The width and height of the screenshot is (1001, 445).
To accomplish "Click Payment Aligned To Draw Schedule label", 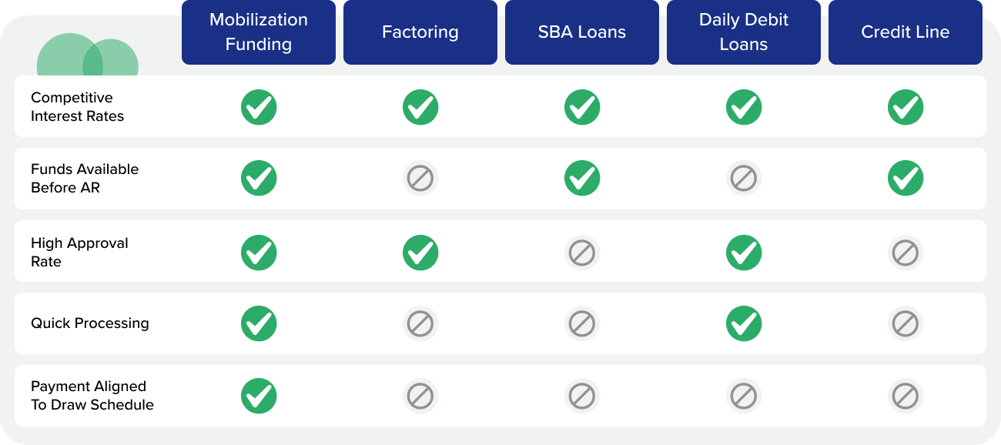I will (92, 396).
